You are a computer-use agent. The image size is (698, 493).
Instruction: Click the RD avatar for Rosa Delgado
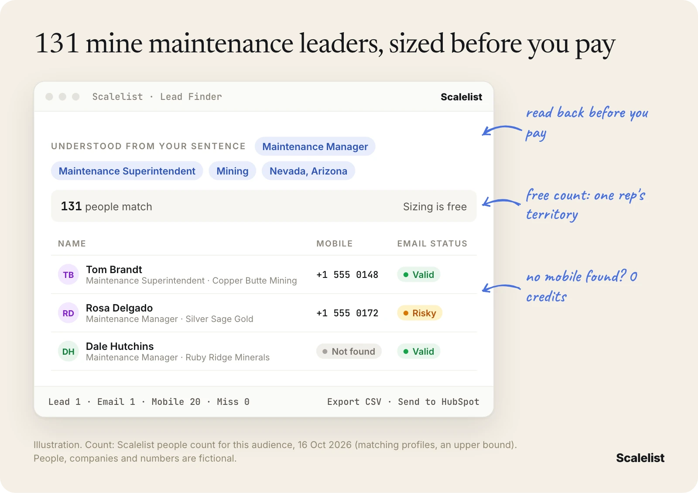(x=68, y=313)
